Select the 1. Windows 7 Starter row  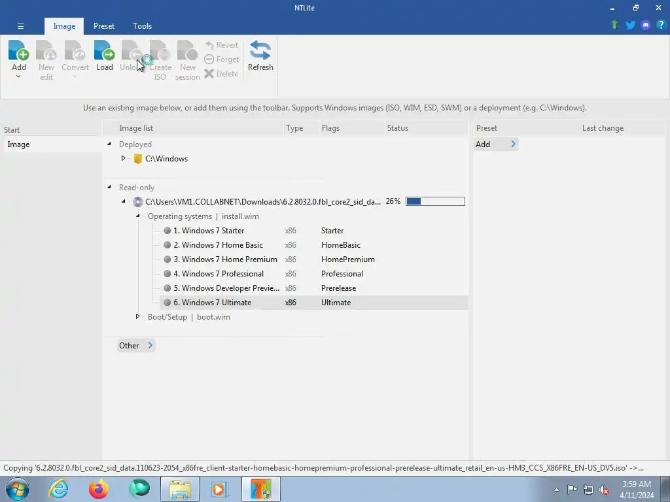pos(313,231)
